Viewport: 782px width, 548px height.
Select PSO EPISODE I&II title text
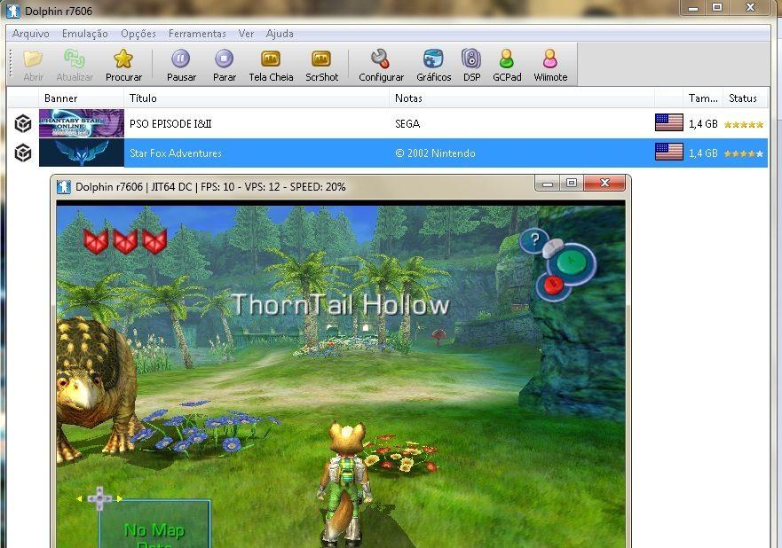click(170, 123)
